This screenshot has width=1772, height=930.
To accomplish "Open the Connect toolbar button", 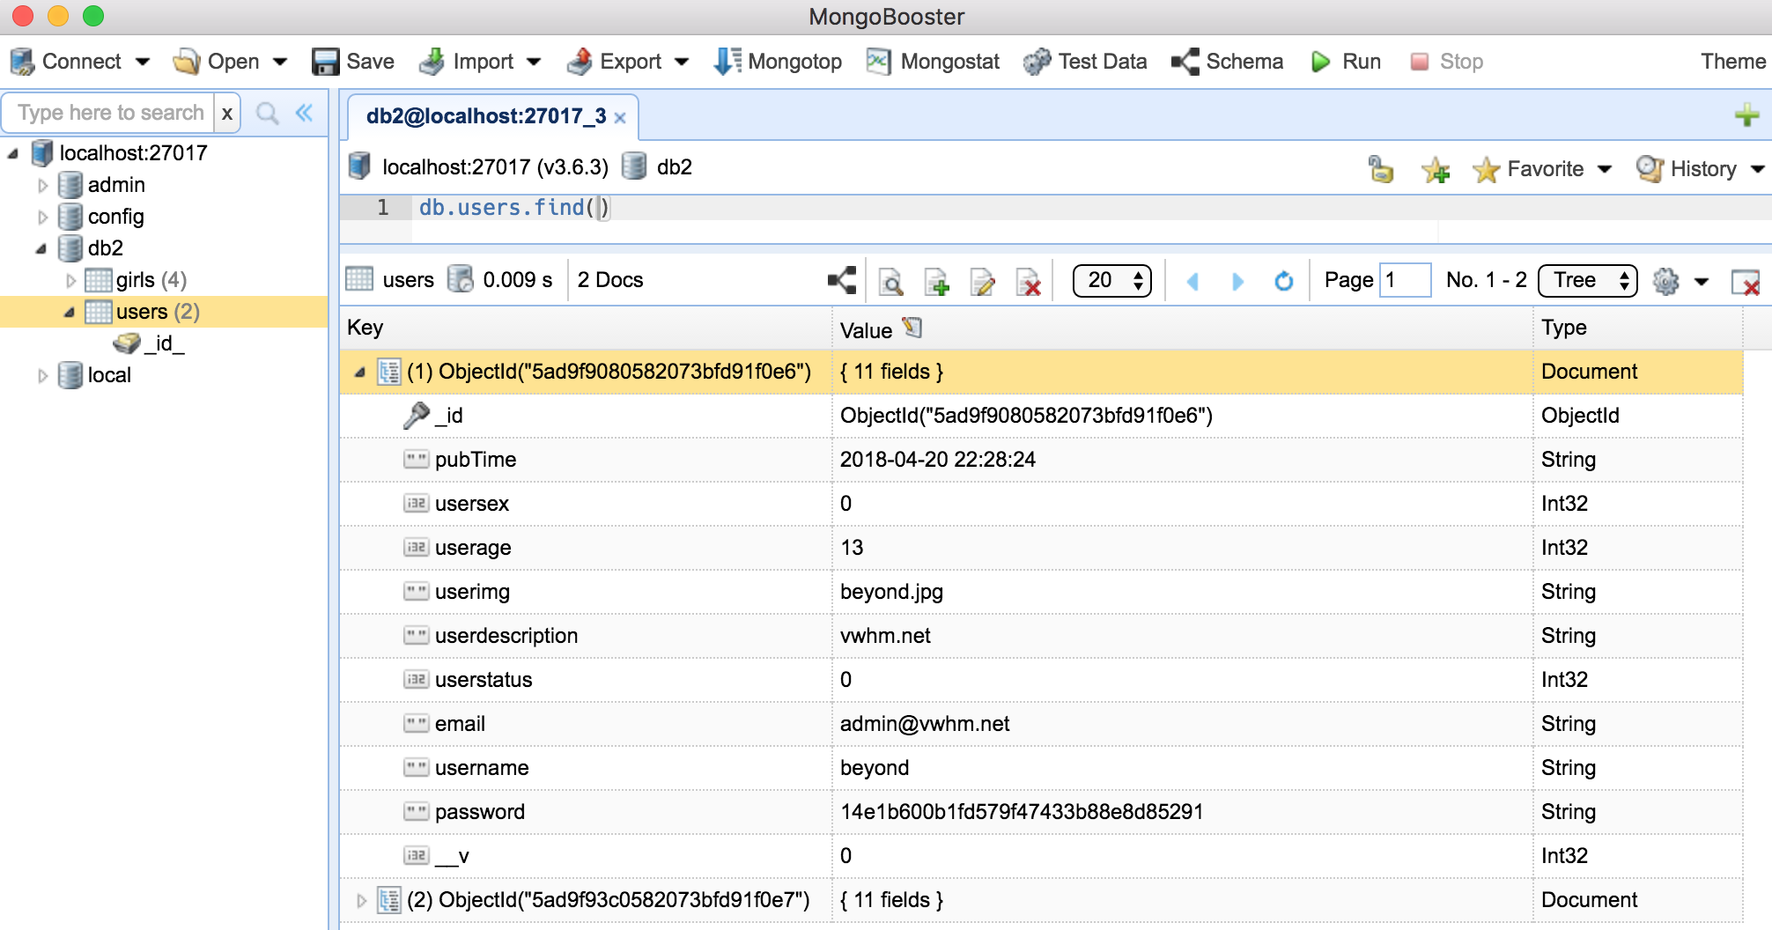I will 66,62.
